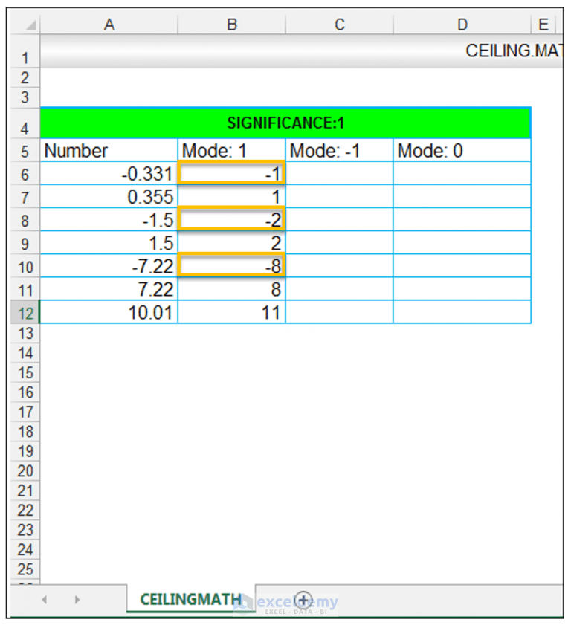Select cell containing 7.22
Viewport: 571px width, 628px height.
pos(109,290)
